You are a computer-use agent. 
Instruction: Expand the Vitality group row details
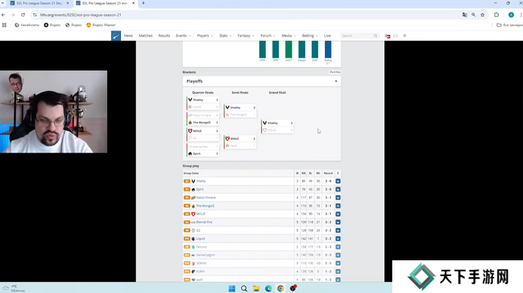338,181
